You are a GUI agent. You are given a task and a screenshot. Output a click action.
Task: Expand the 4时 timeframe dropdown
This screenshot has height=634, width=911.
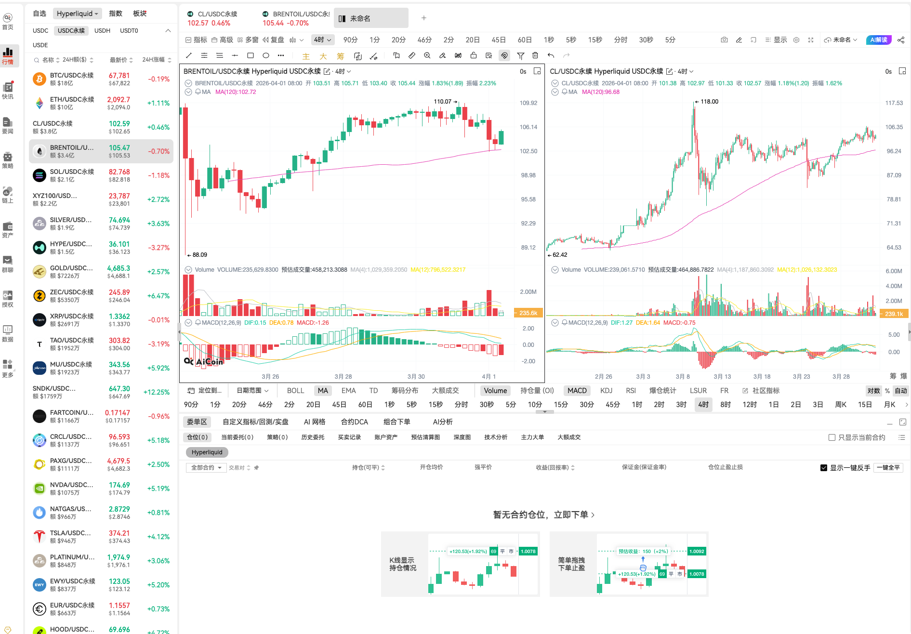click(322, 40)
